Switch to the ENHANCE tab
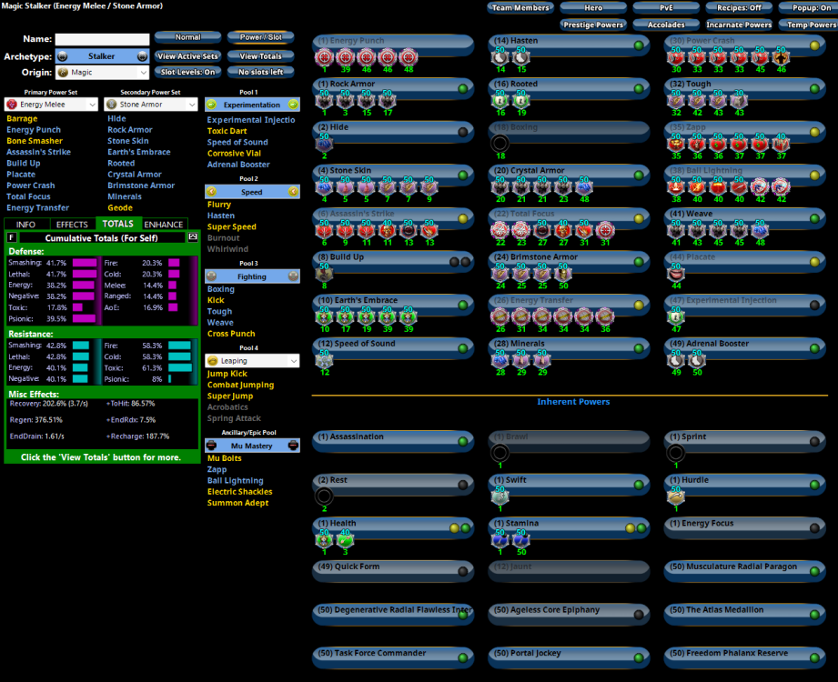 point(164,224)
